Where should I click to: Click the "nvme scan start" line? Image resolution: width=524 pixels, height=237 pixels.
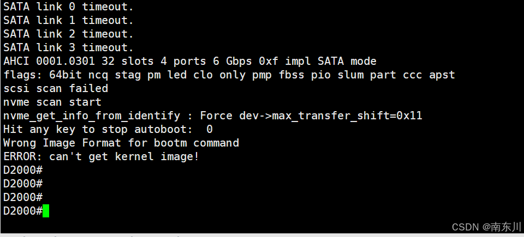[52, 102]
